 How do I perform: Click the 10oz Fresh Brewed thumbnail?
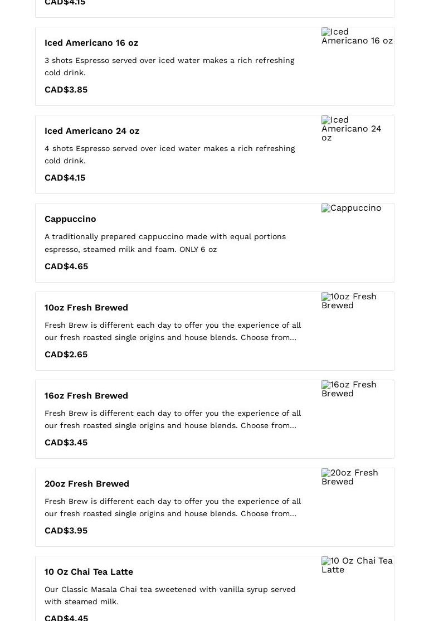coord(349,301)
